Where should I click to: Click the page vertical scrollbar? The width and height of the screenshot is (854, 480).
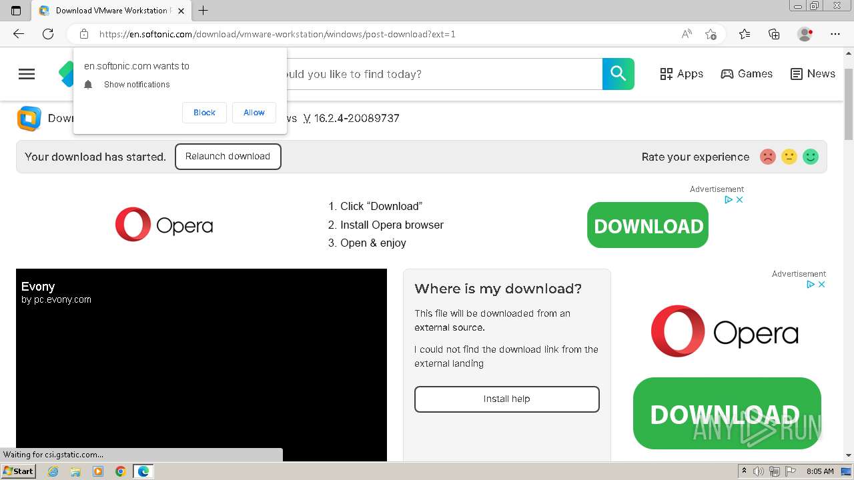(848, 103)
